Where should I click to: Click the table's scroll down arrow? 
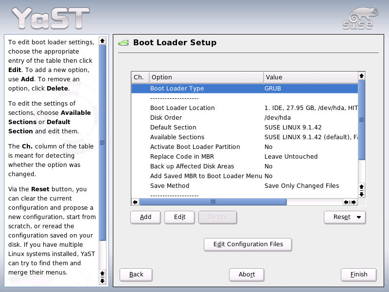pos(361,194)
